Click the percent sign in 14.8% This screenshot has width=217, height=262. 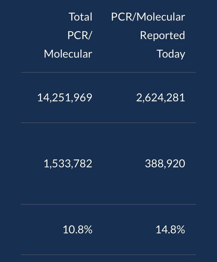coord(181,229)
